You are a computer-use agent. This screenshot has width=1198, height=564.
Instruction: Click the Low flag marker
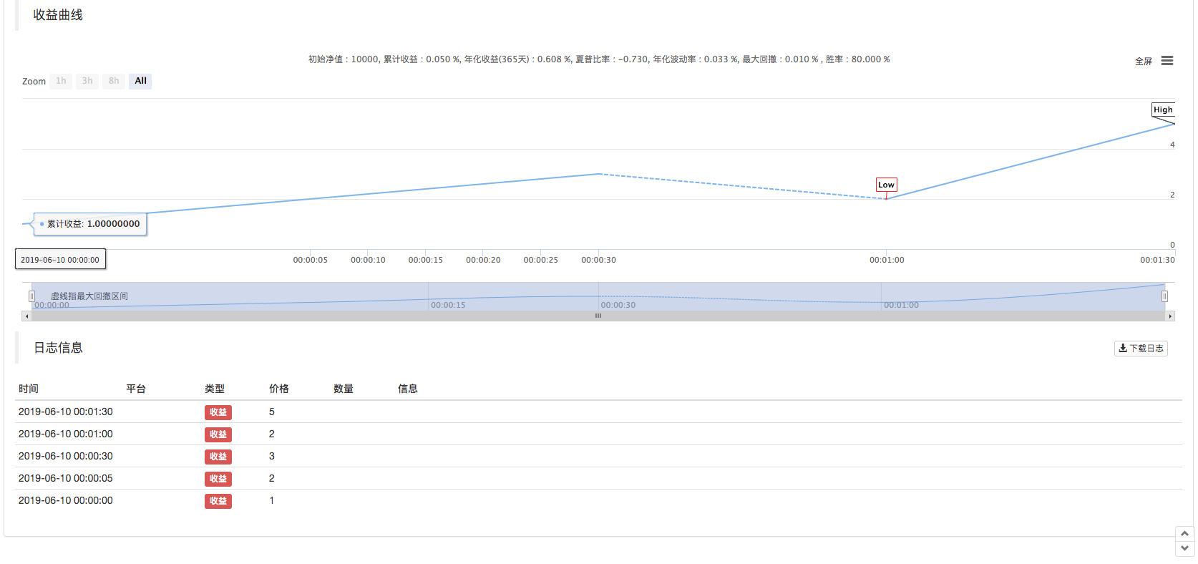click(886, 185)
